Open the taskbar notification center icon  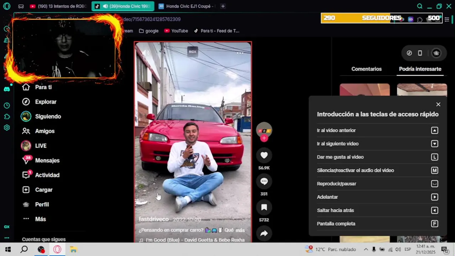coord(445,250)
